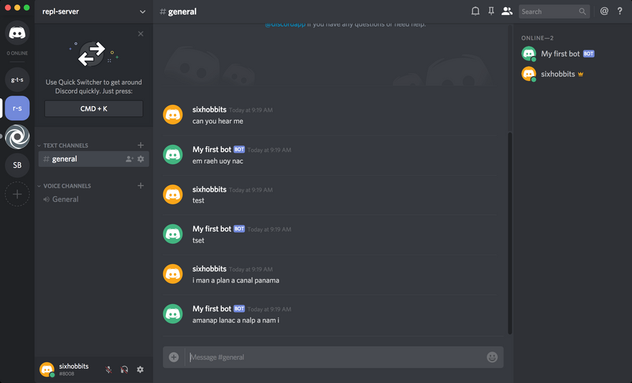Open the help question mark icon

[620, 11]
